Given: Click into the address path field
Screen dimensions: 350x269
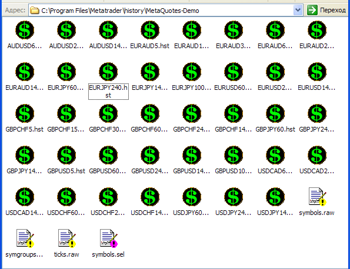Looking at the screenshot, I should click(x=166, y=10).
